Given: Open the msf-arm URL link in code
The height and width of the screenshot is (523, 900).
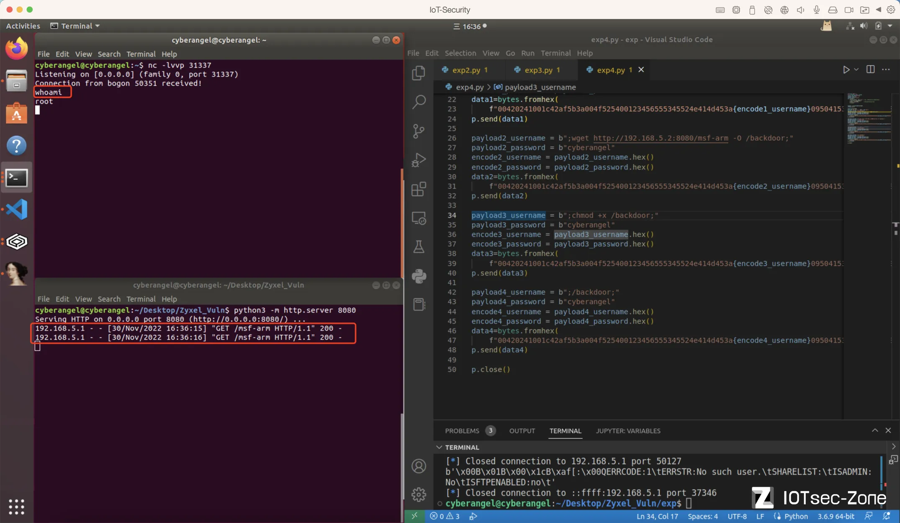Looking at the screenshot, I should (661, 138).
